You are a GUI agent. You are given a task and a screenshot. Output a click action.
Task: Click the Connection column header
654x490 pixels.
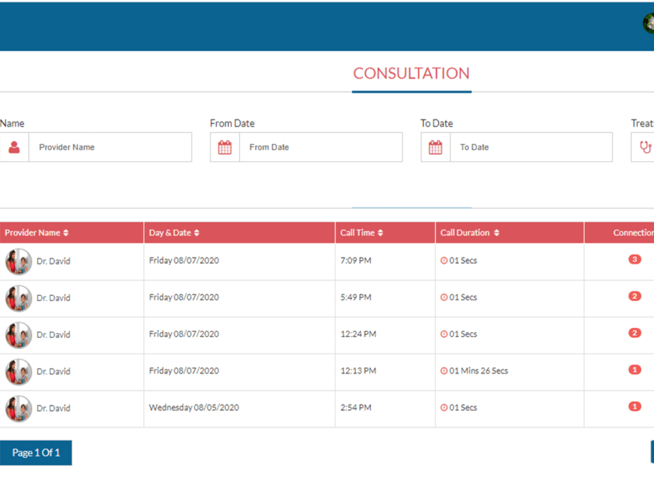(x=619, y=233)
